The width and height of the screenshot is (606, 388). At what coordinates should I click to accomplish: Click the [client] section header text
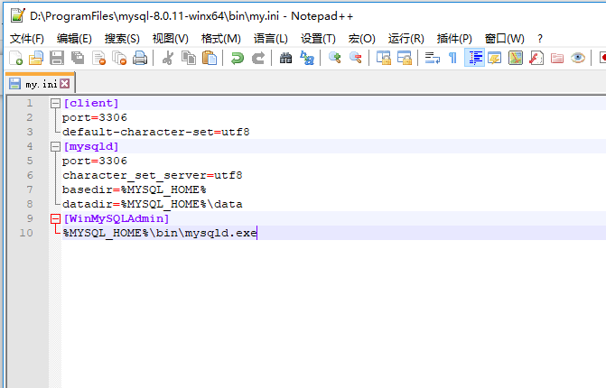pos(91,103)
